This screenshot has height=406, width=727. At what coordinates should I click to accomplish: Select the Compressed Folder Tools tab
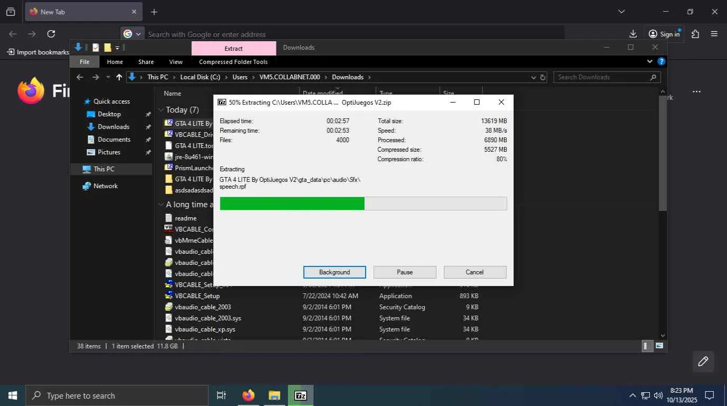(234, 62)
